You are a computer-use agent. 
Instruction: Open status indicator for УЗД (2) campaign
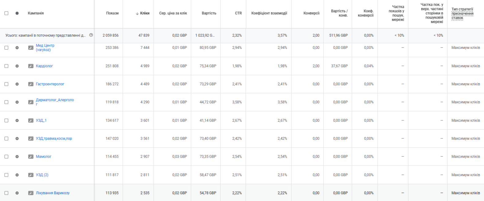pyautogui.click(x=17, y=175)
